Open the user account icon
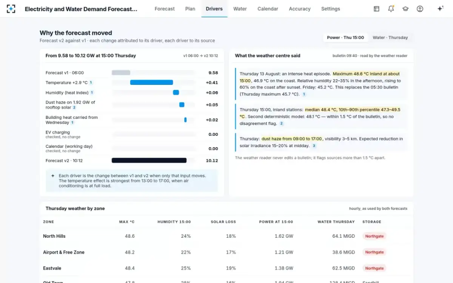Image resolution: width=453 pixels, height=283 pixels. (420, 9)
